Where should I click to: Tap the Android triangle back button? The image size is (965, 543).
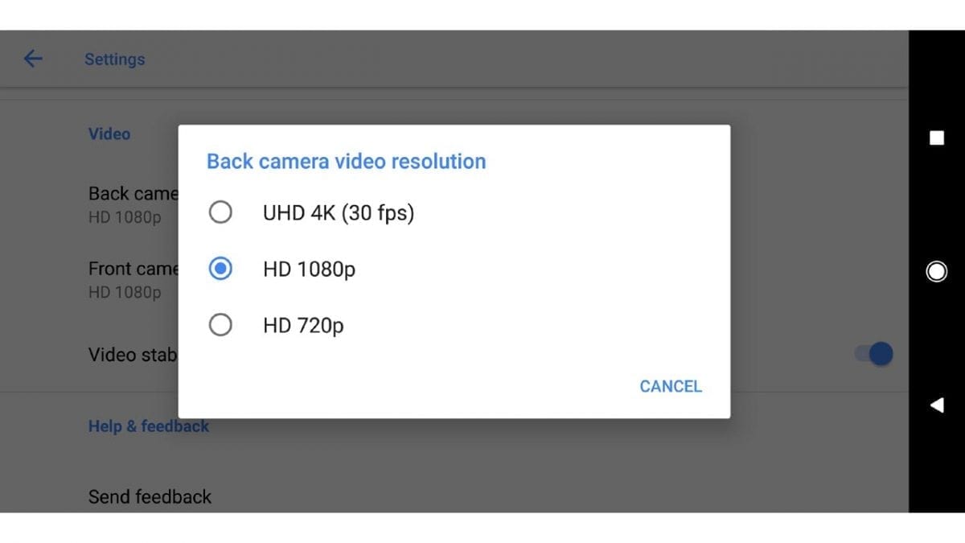tap(937, 405)
